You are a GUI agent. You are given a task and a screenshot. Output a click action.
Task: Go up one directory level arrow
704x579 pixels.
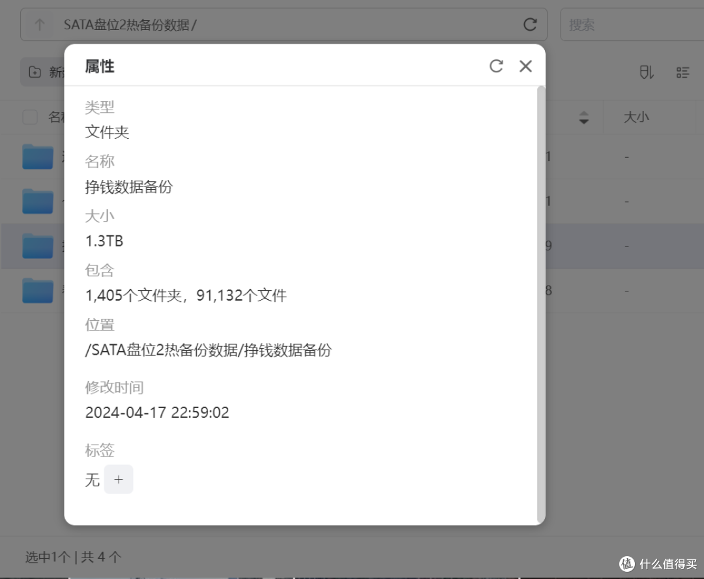coord(40,24)
